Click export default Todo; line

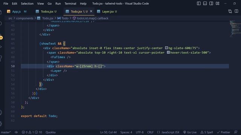pyautogui.click(x=39, y=116)
